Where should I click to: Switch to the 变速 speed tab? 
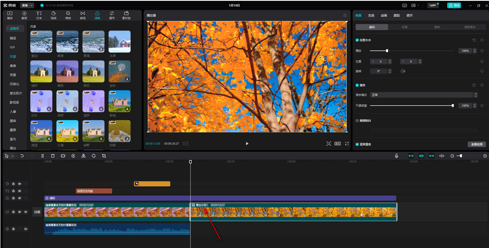[371, 16]
